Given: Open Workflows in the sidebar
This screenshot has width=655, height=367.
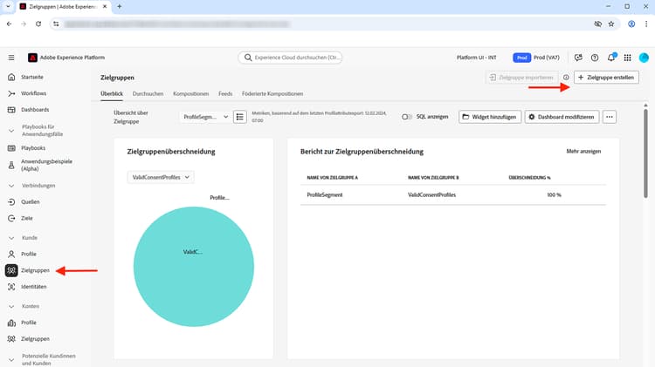Looking at the screenshot, I should tap(33, 93).
